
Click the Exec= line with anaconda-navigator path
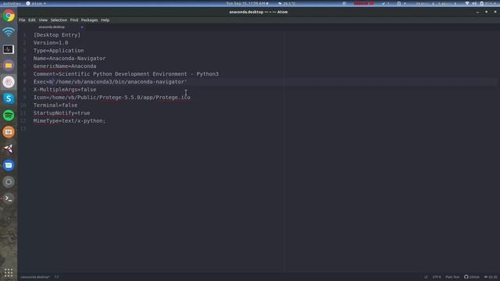pyautogui.click(x=110, y=82)
